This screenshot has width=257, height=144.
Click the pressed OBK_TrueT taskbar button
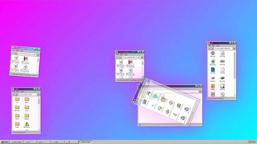click(x=86, y=142)
